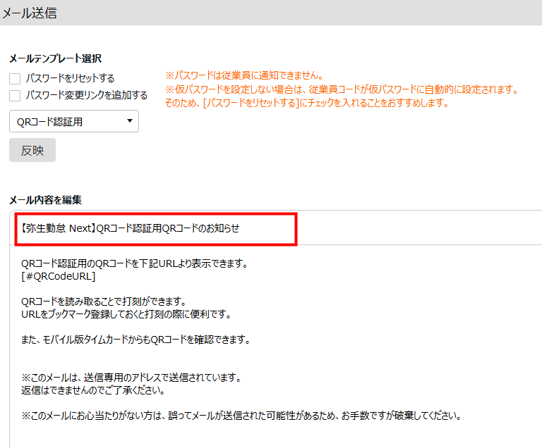542x448 pixels.
Task: Click the メール内容を編集 heading
Action: [45, 200]
